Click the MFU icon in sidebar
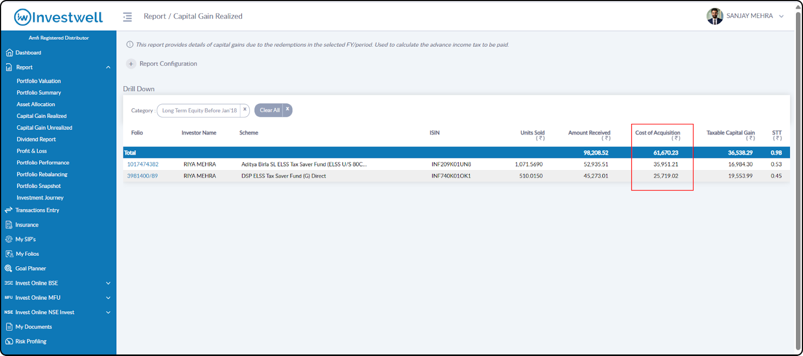The height and width of the screenshot is (356, 803). coord(9,297)
